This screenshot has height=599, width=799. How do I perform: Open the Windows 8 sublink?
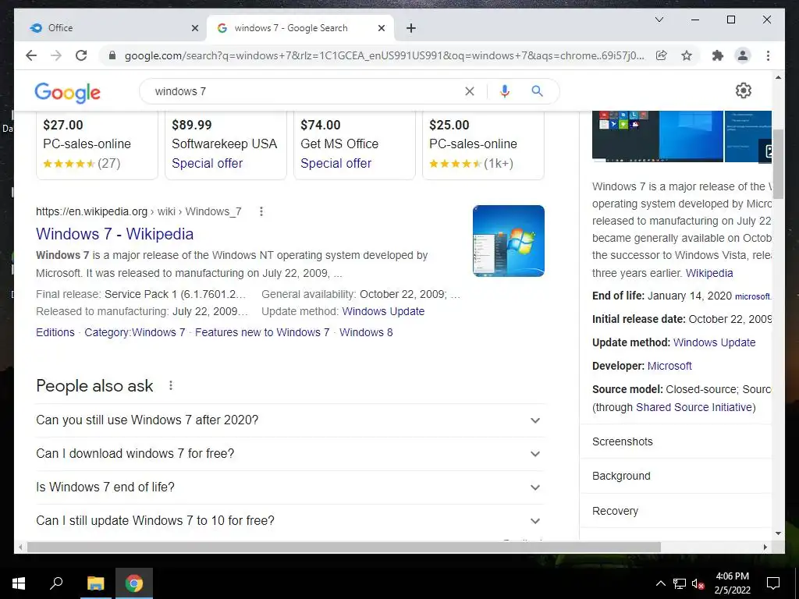pyautogui.click(x=366, y=332)
